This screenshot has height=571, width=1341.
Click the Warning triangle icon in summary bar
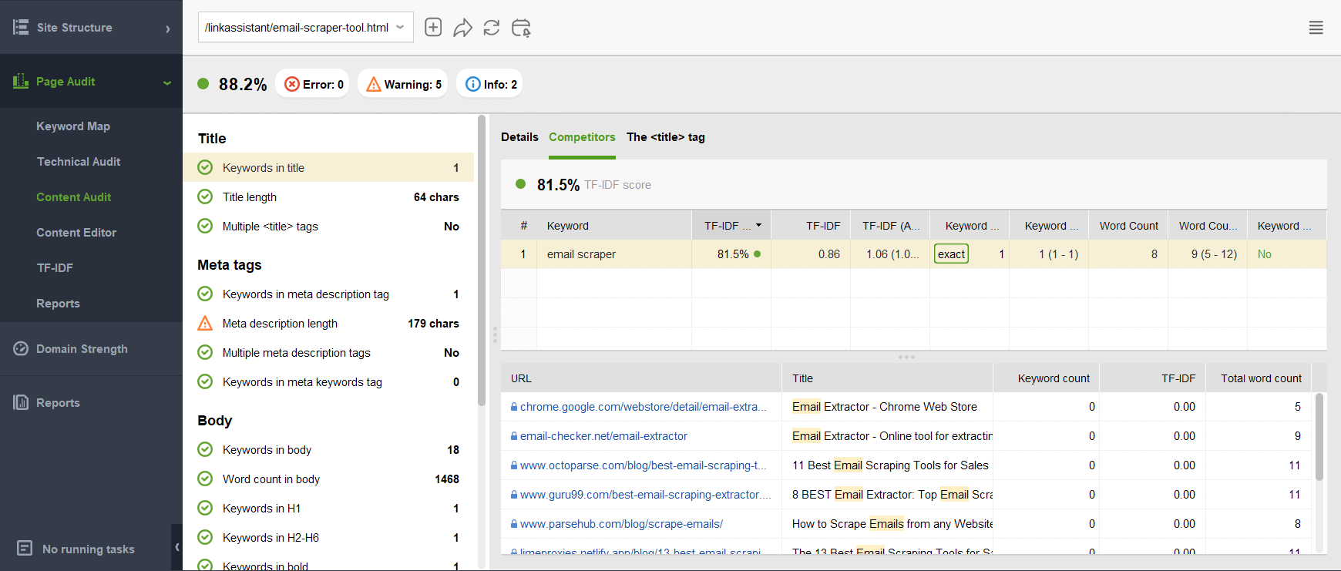[x=374, y=84]
